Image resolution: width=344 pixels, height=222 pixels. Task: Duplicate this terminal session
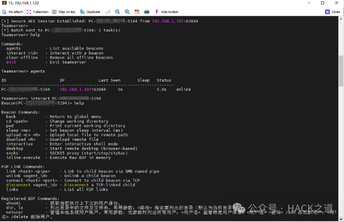click(90, 12)
